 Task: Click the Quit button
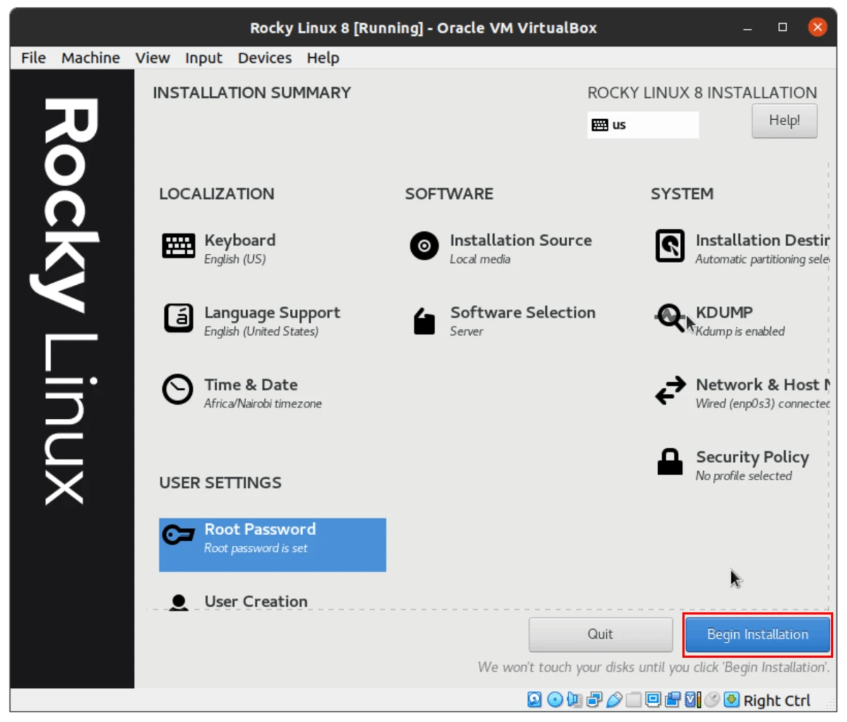click(600, 634)
